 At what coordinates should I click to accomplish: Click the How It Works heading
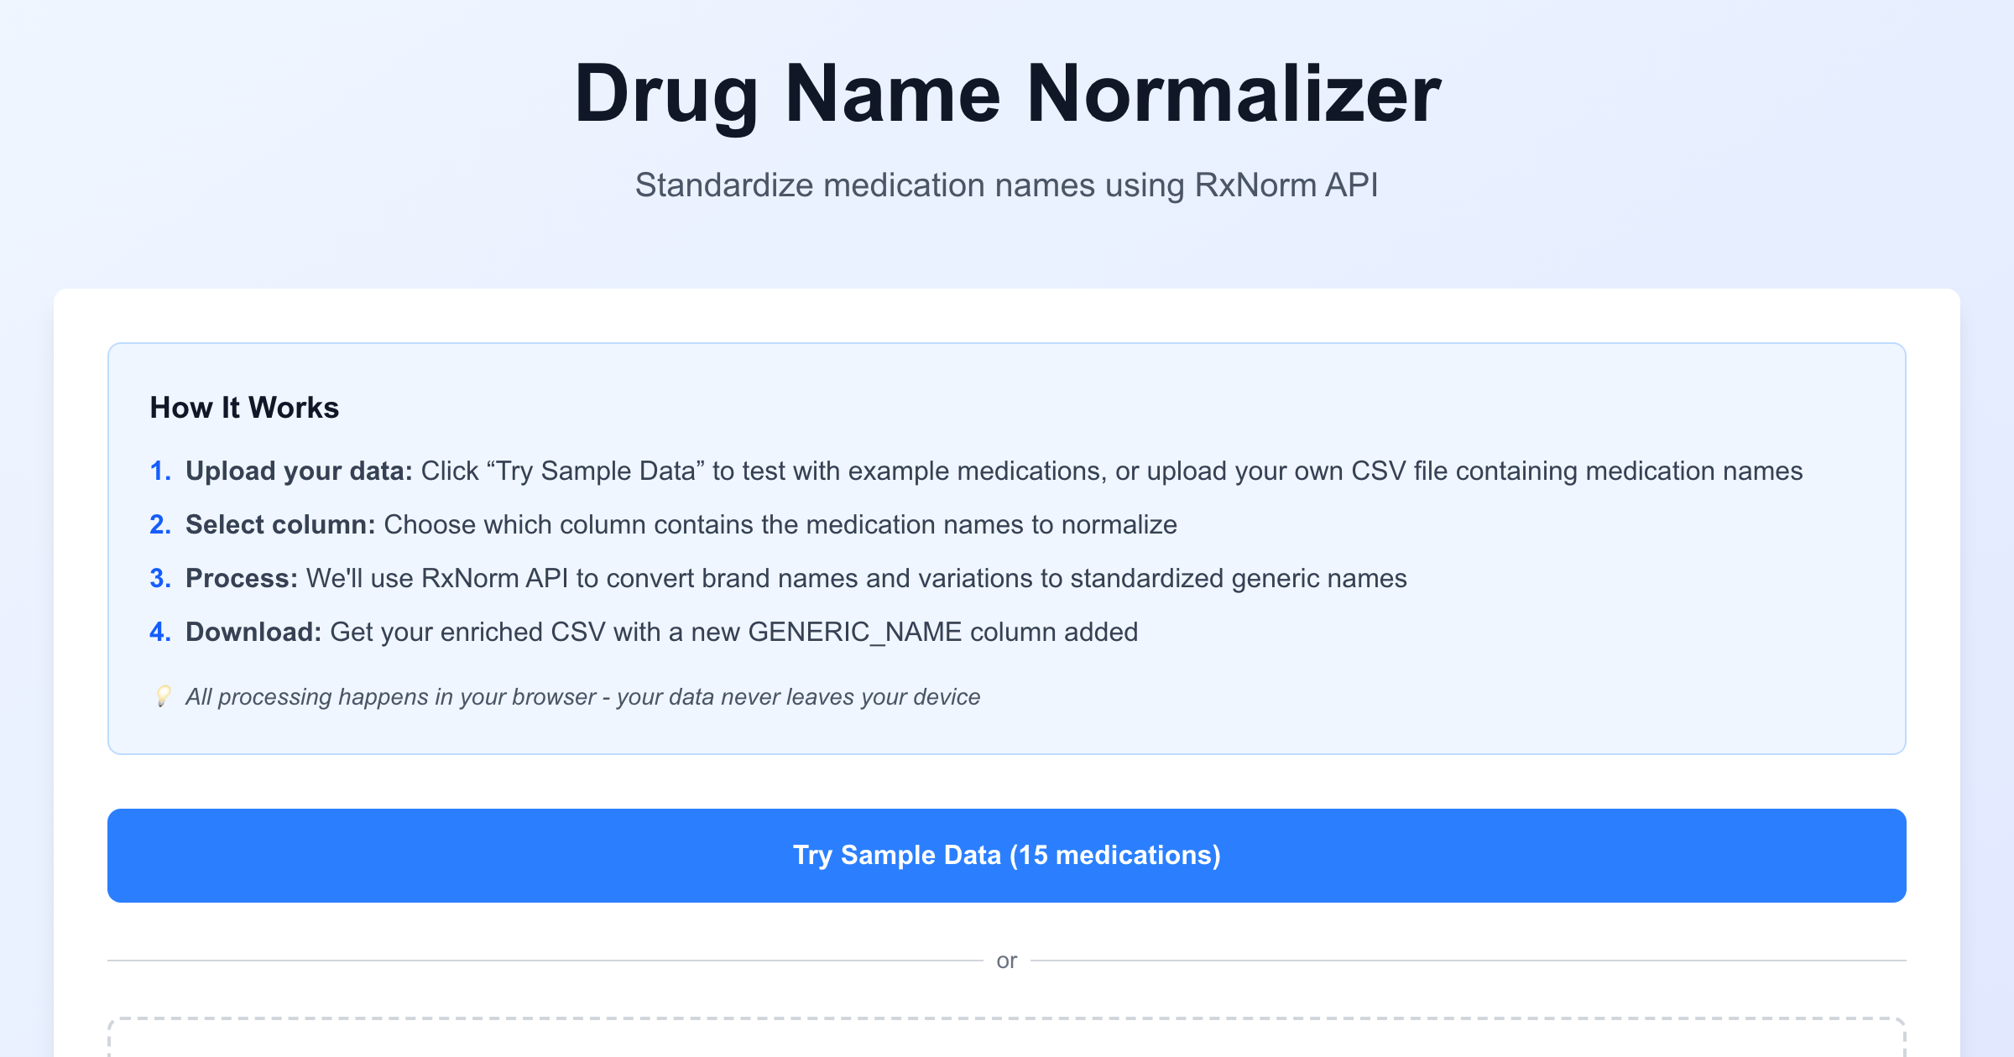tap(244, 408)
